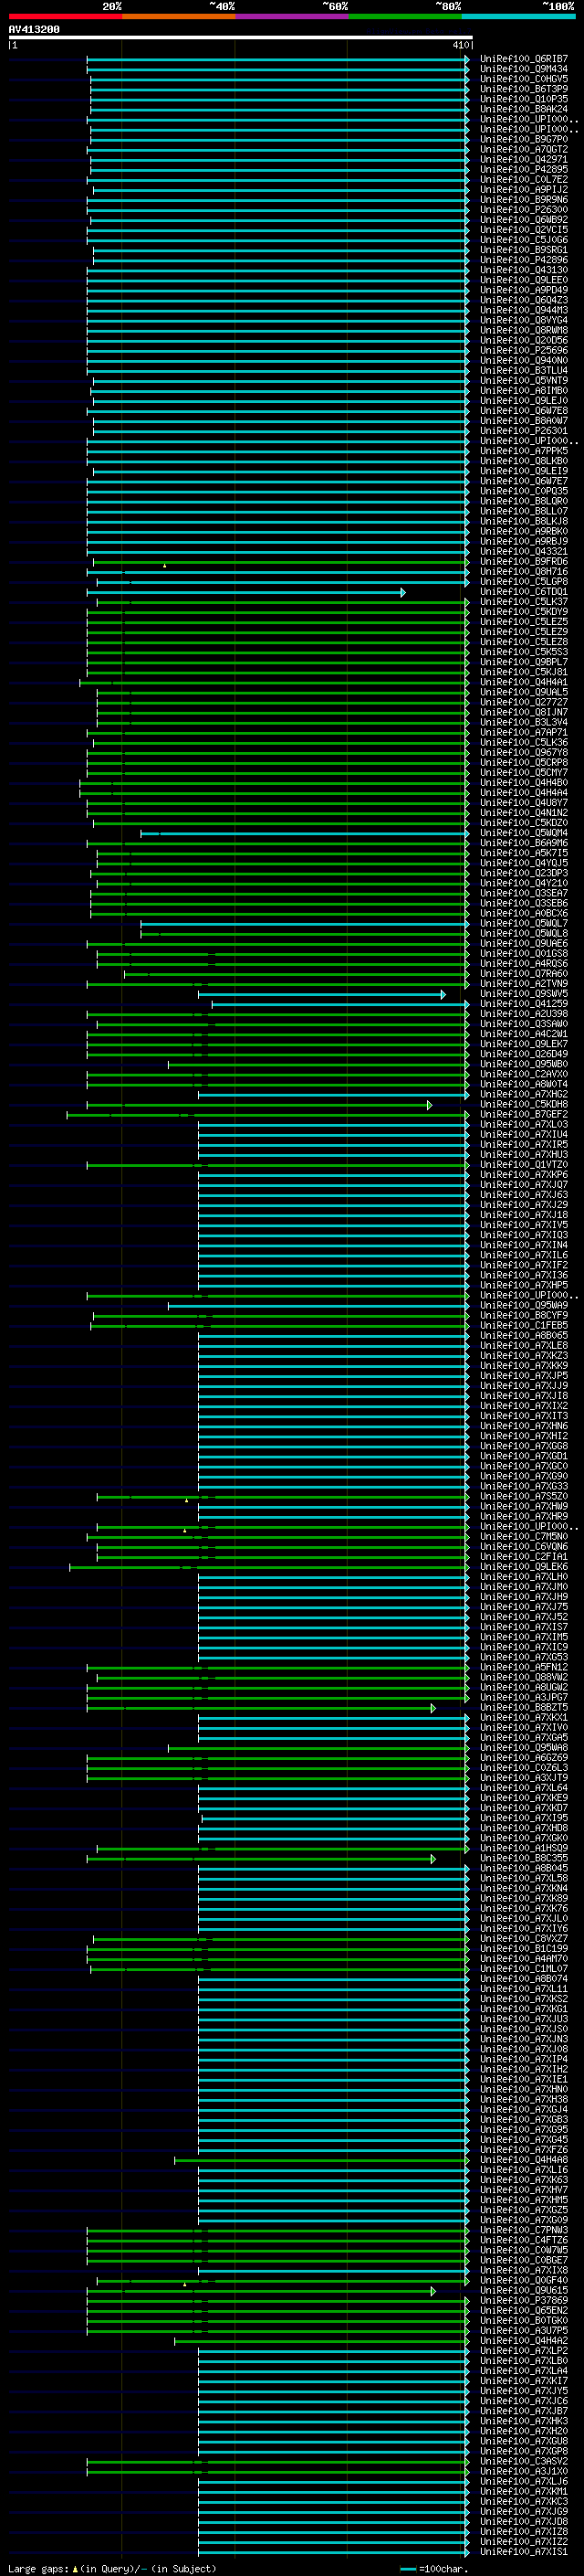Screen dimensions: 584x2576
Task: Click hit label UniRef100_C6TDQ1
Action: 524,592
